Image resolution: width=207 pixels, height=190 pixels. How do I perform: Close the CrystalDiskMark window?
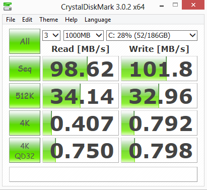pyautogui.click(x=193, y=5)
